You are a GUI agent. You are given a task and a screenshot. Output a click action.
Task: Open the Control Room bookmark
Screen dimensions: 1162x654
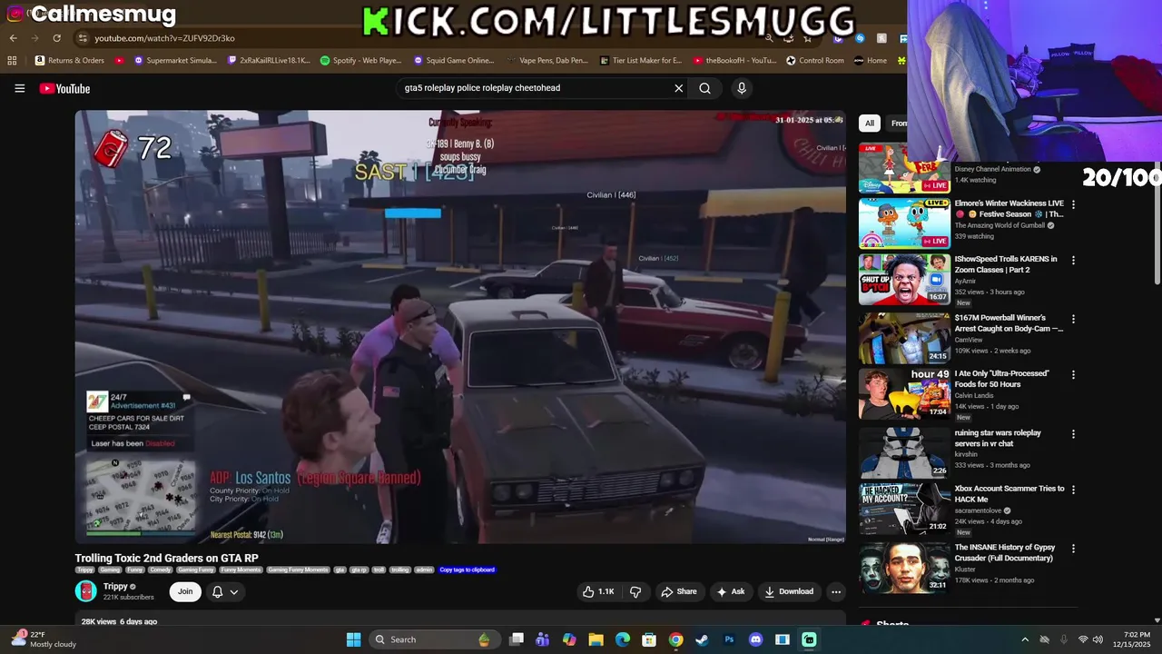pyautogui.click(x=815, y=61)
